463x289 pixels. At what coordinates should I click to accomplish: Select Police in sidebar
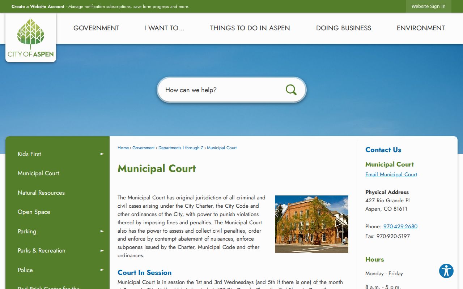pyautogui.click(x=25, y=270)
